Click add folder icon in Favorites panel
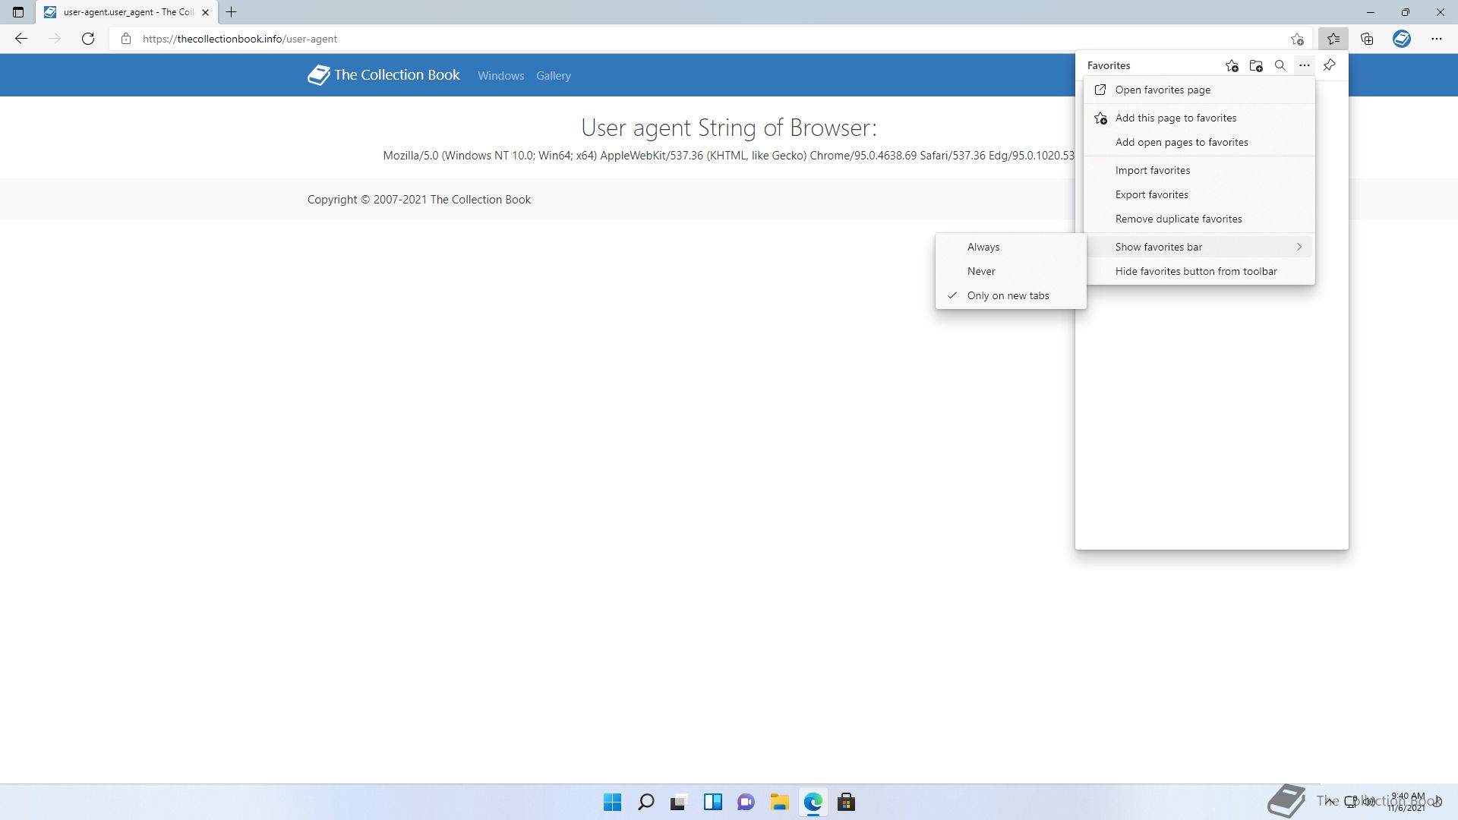This screenshot has height=820, width=1458. click(x=1256, y=66)
